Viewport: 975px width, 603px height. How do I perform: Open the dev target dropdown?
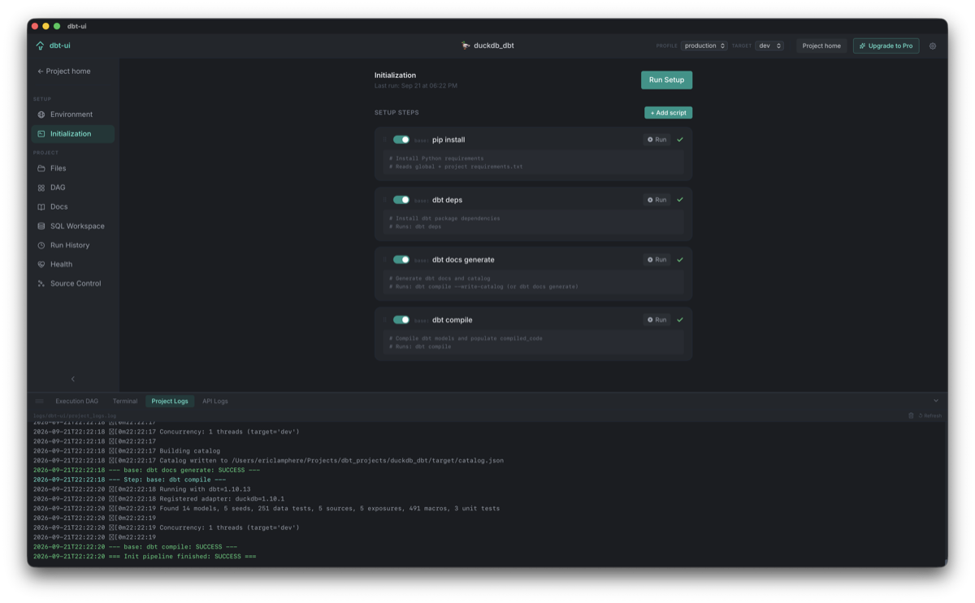[x=769, y=46]
